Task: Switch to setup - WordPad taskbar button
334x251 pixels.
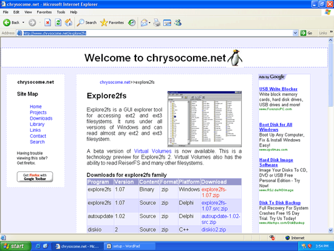Action: coord(129,246)
